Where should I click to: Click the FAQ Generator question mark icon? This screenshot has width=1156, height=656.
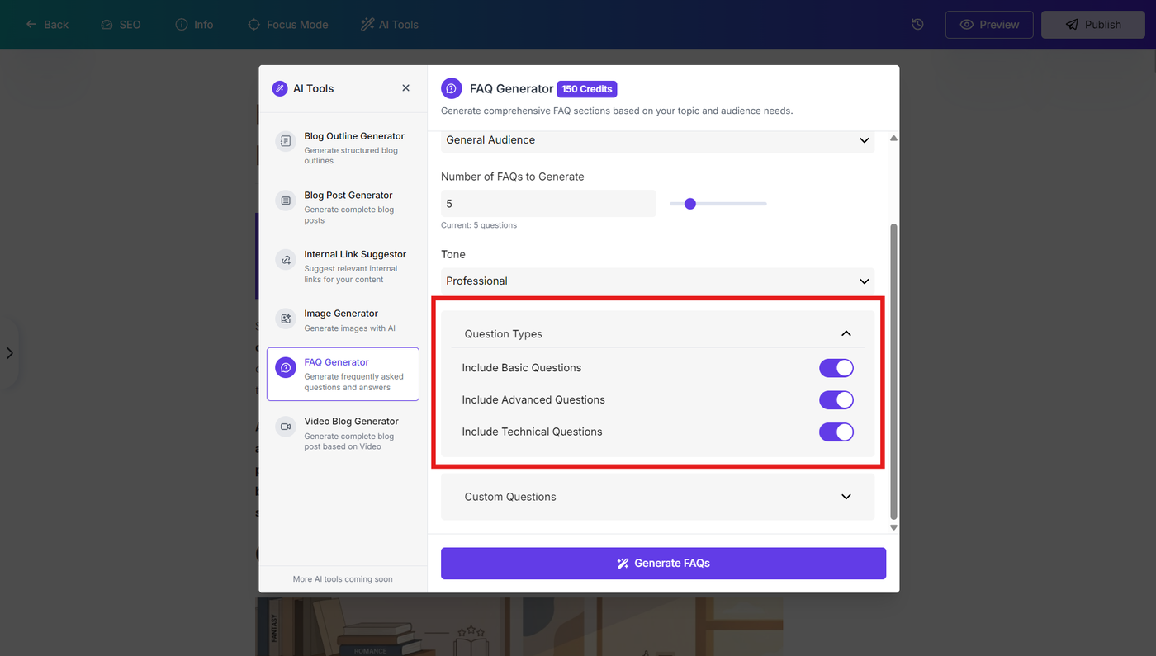pyautogui.click(x=286, y=368)
